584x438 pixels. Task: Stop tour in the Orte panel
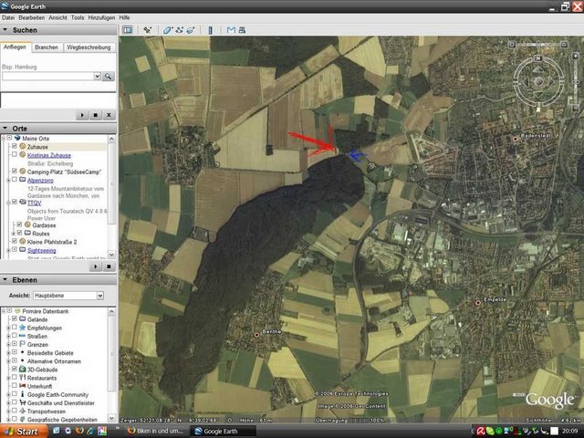pos(109,266)
